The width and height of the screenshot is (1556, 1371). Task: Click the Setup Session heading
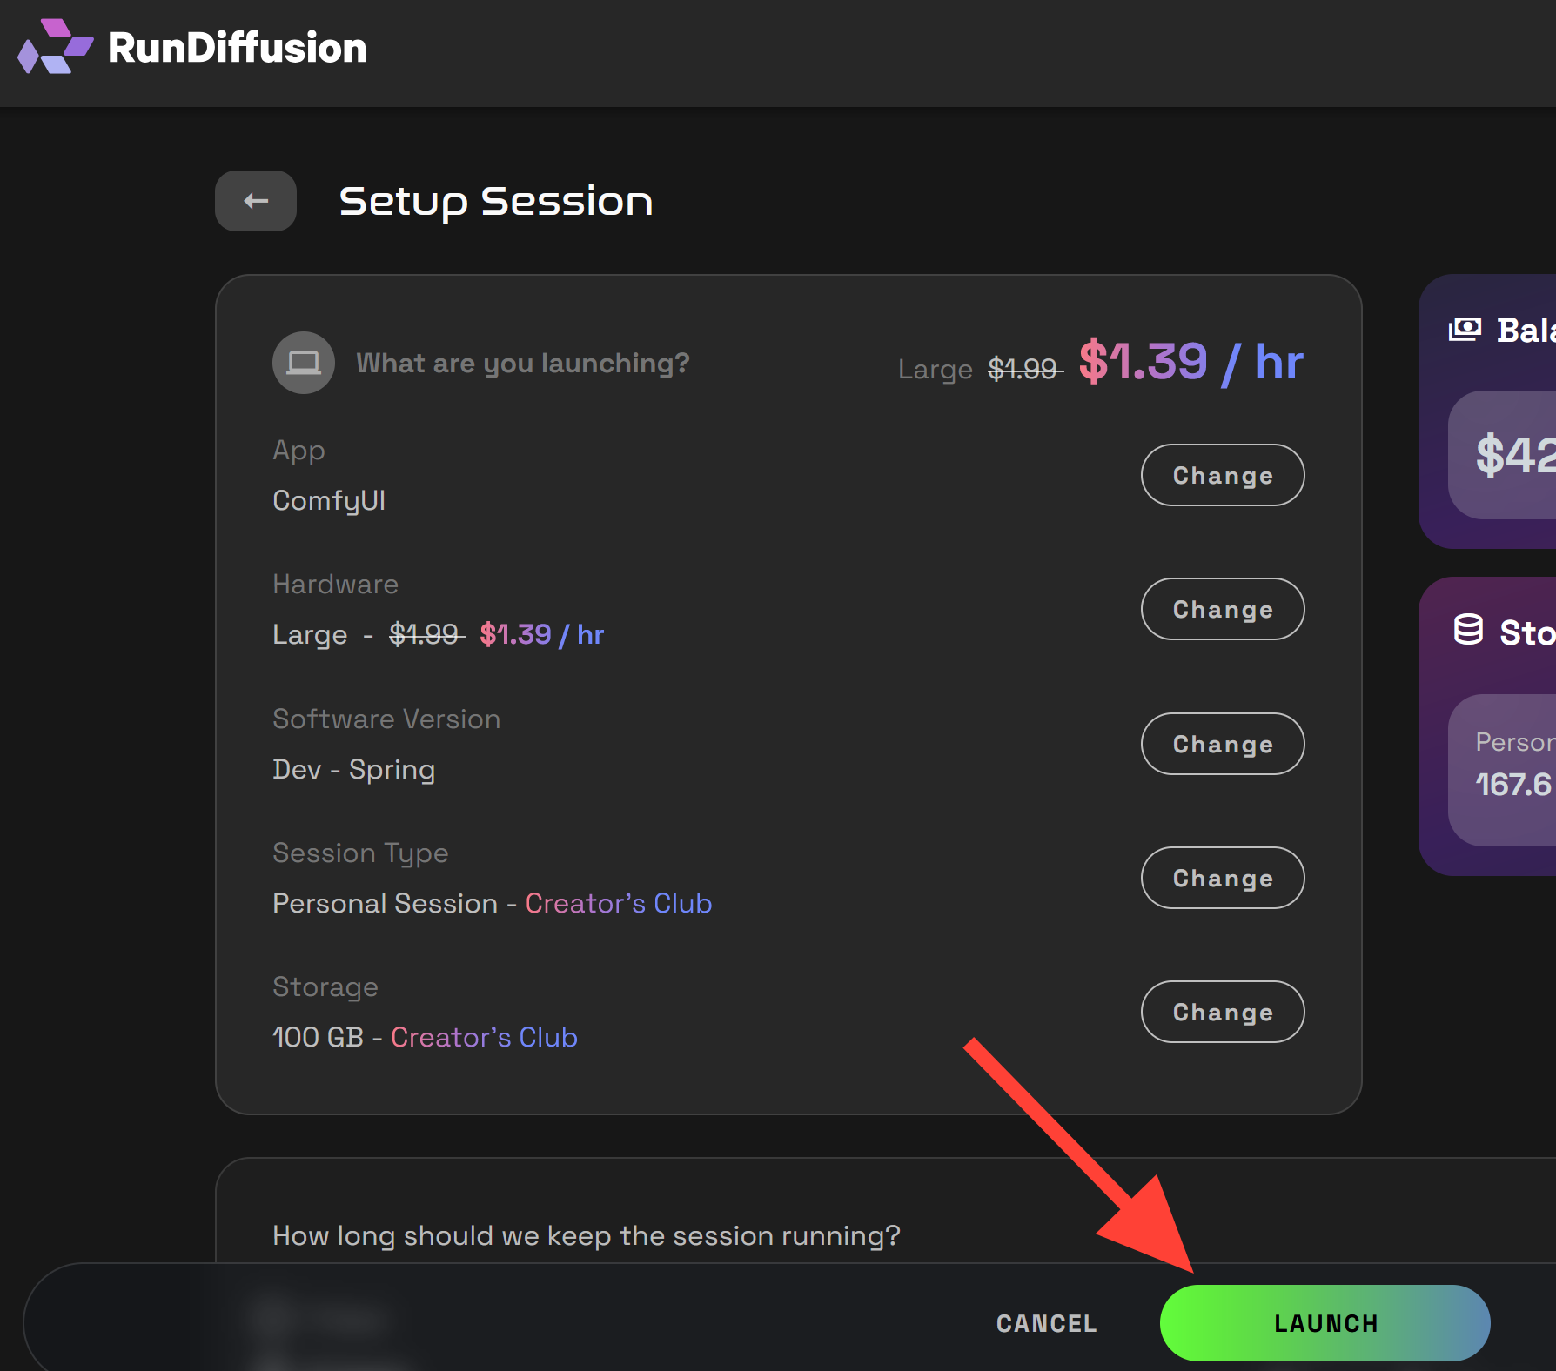point(496,202)
